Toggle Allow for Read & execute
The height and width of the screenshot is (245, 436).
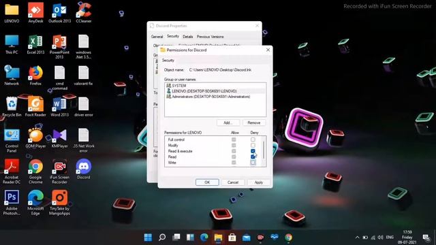coord(234,151)
